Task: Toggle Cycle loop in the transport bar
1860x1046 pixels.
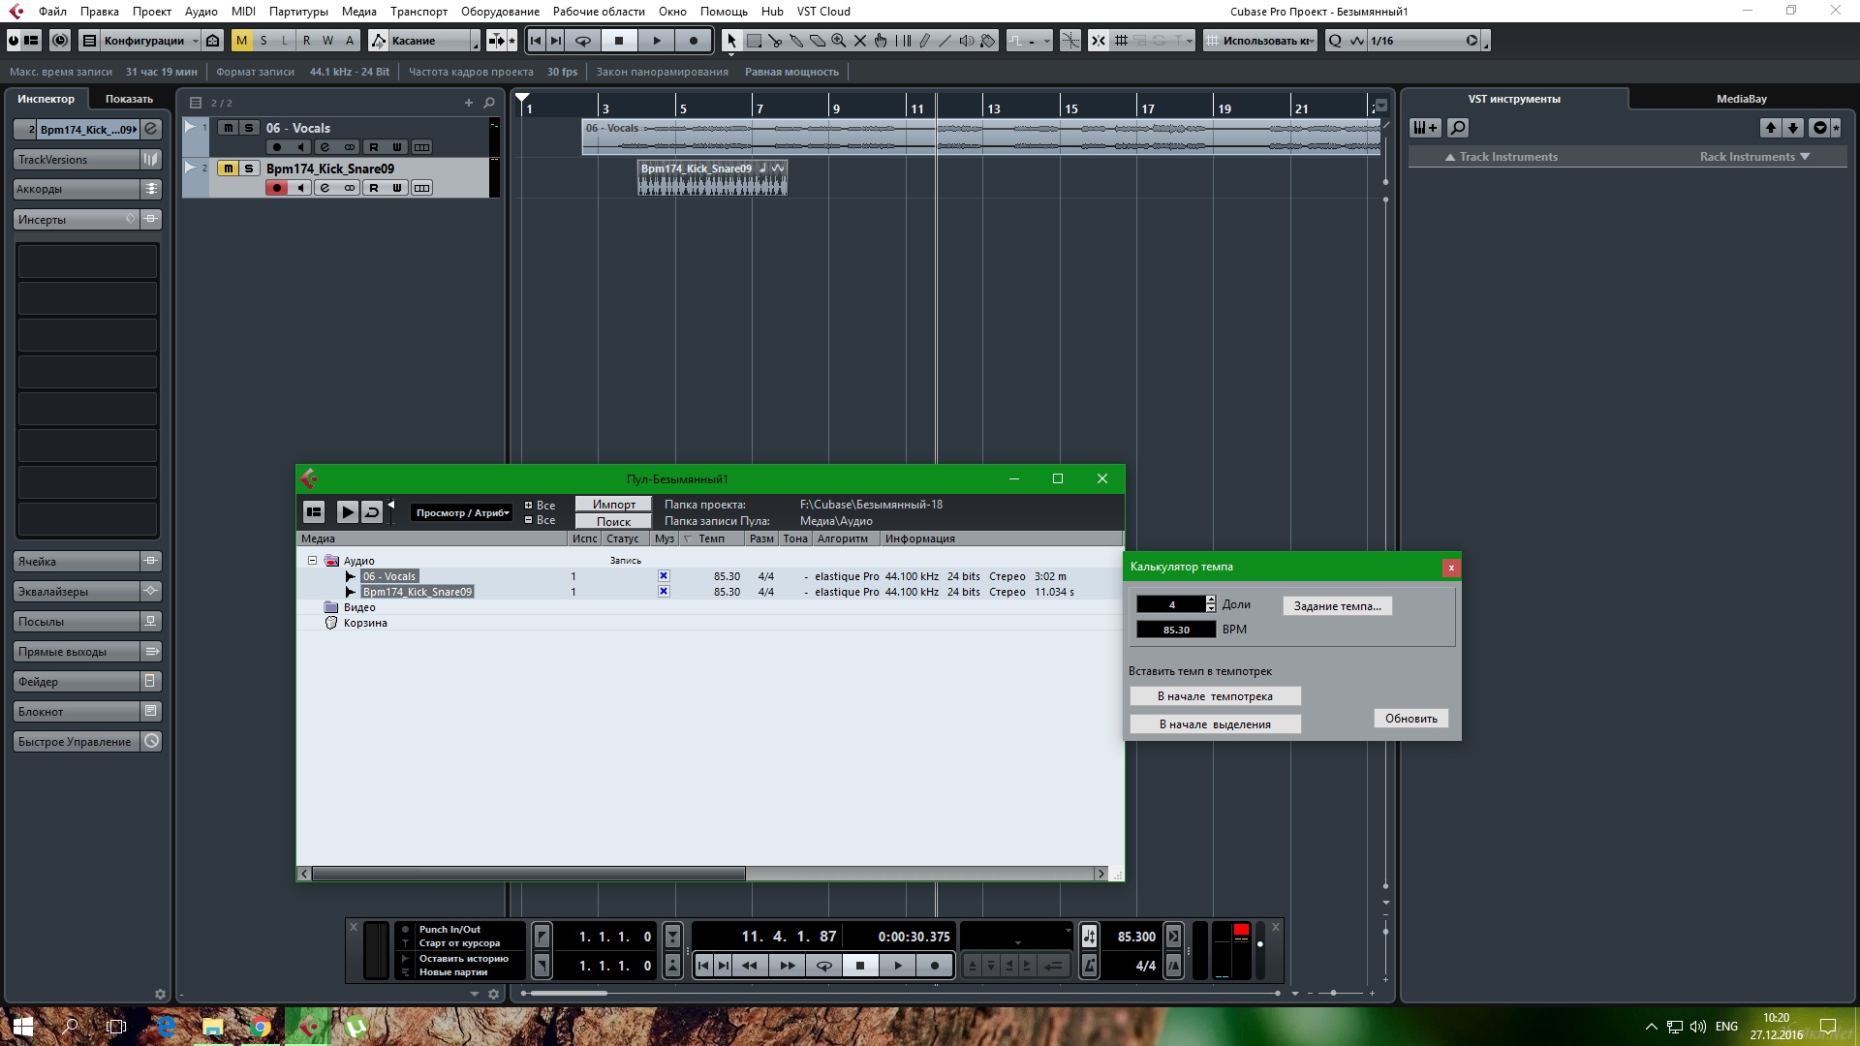Action: (x=823, y=966)
